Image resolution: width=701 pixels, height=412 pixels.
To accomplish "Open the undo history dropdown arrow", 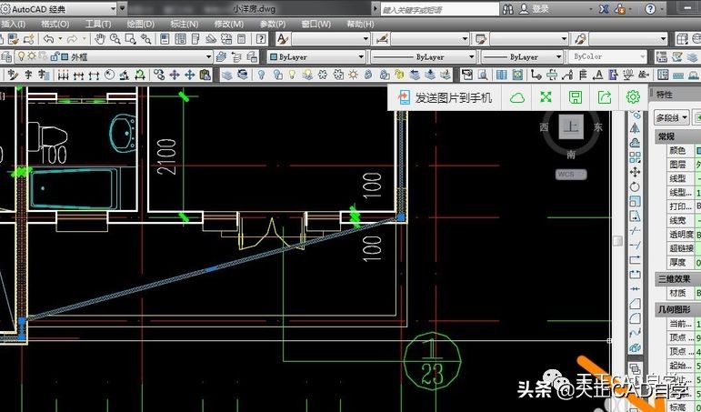I will (x=60, y=39).
